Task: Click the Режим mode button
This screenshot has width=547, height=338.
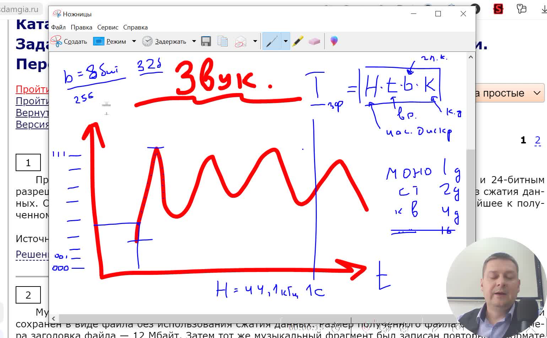Action: coord(110,42)
